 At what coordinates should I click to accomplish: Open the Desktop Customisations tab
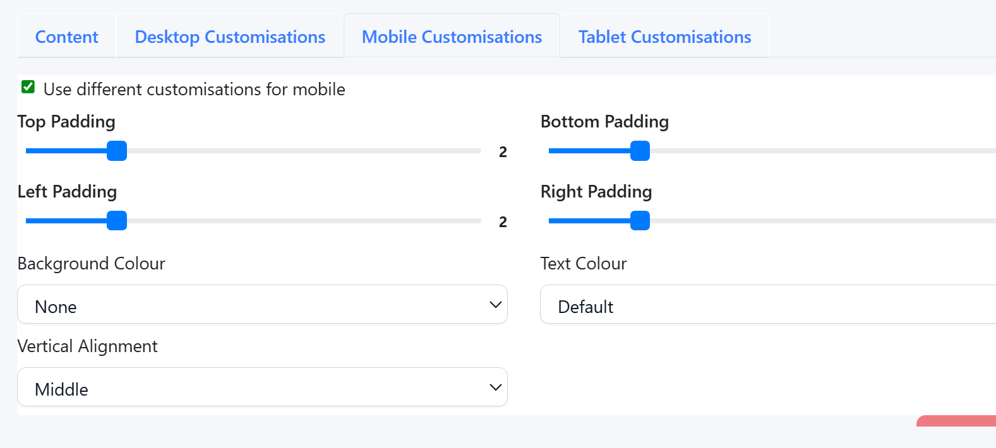(x=230, y=37)
